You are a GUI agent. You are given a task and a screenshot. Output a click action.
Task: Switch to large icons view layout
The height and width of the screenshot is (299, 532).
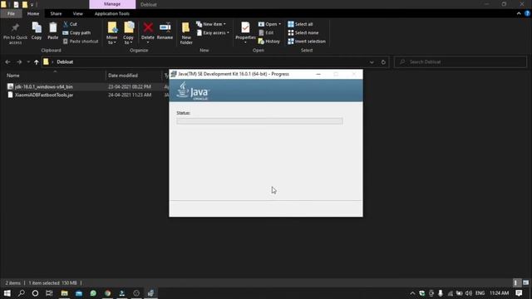pos(525,282)
